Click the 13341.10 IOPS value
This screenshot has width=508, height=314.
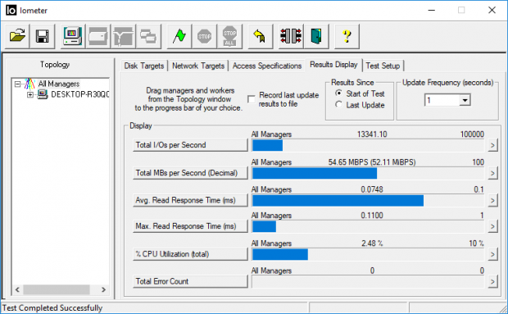372,134
